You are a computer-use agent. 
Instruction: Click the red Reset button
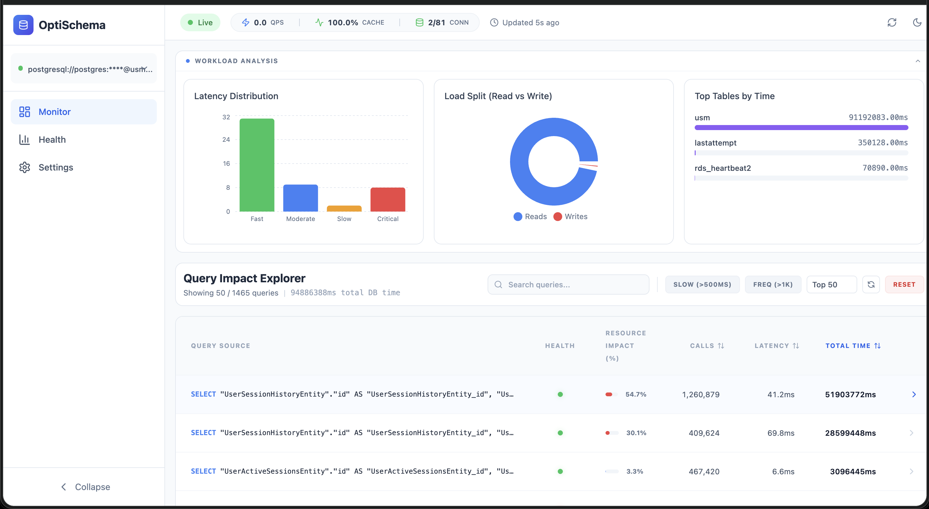pyautogui.click(x=904, y=284)
